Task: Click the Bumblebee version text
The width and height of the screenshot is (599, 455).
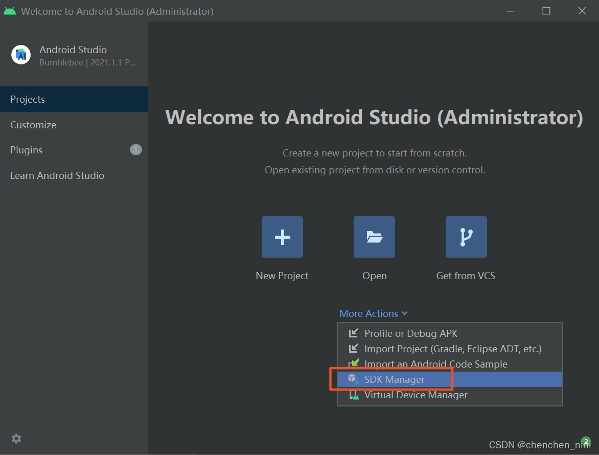Action: coord(87,62)
